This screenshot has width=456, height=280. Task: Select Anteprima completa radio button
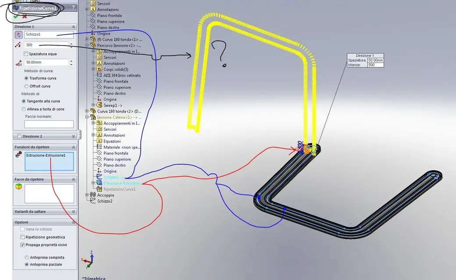coord(26,257)
